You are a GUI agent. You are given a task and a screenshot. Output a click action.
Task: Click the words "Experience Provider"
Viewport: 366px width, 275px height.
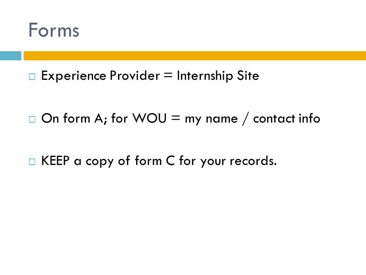[x=101, y=76]
